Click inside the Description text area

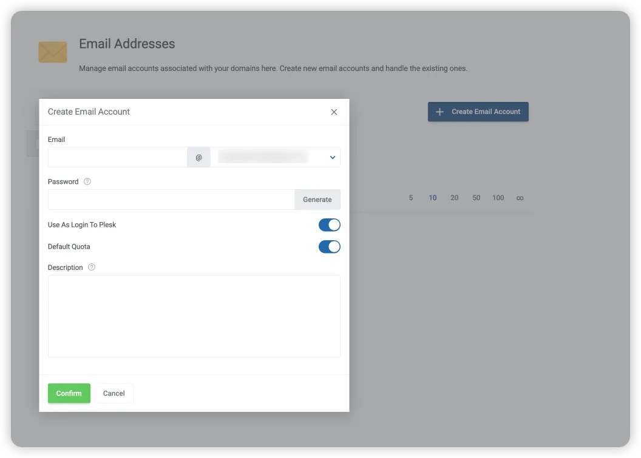tap(194, 315)
